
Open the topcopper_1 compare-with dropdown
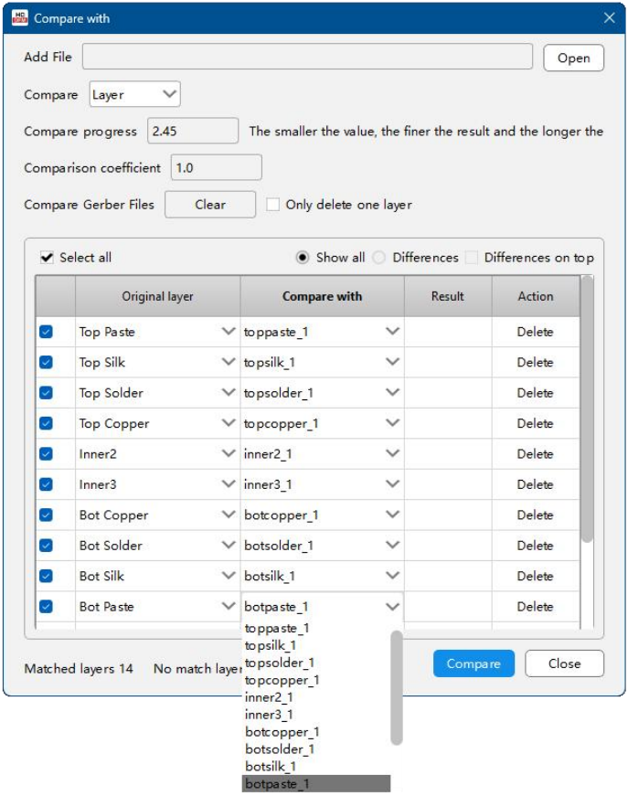pos(392,423)
